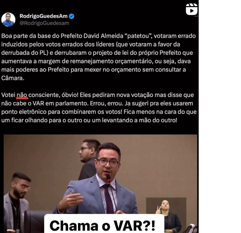
Task: Click the red-underlined word "não"
Action: pos(22,95)
